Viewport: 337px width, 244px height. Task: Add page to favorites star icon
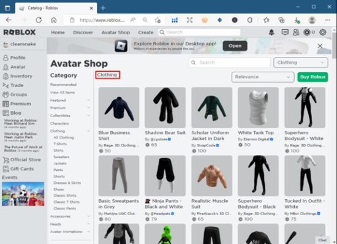[157, 20]
